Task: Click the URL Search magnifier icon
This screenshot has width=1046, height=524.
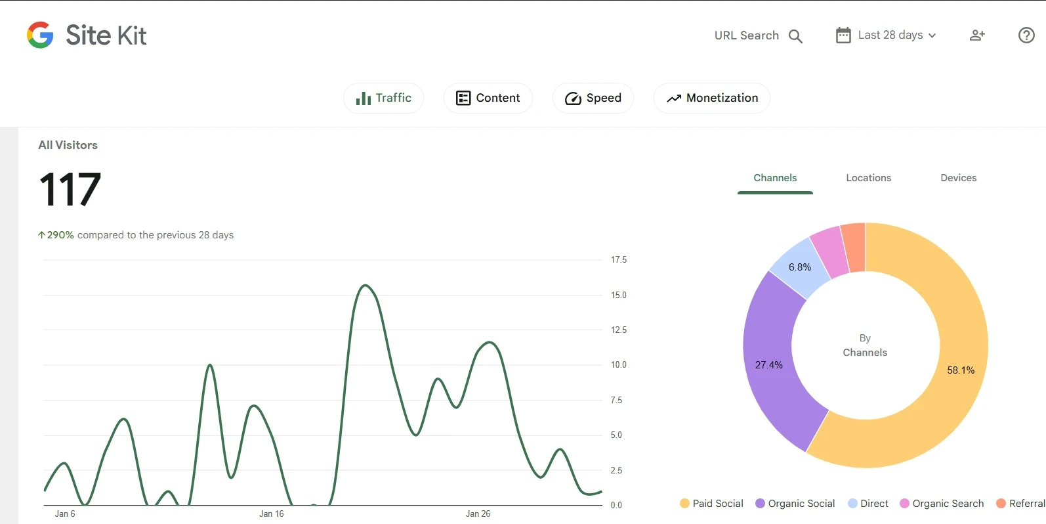Action: 795,36
